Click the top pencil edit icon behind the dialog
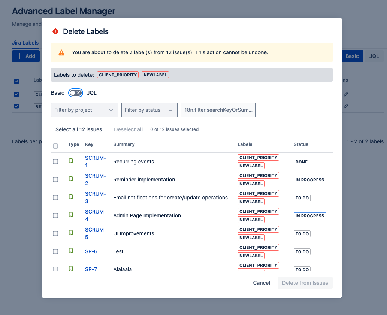 pyautogui.click(x=345, y=94)
